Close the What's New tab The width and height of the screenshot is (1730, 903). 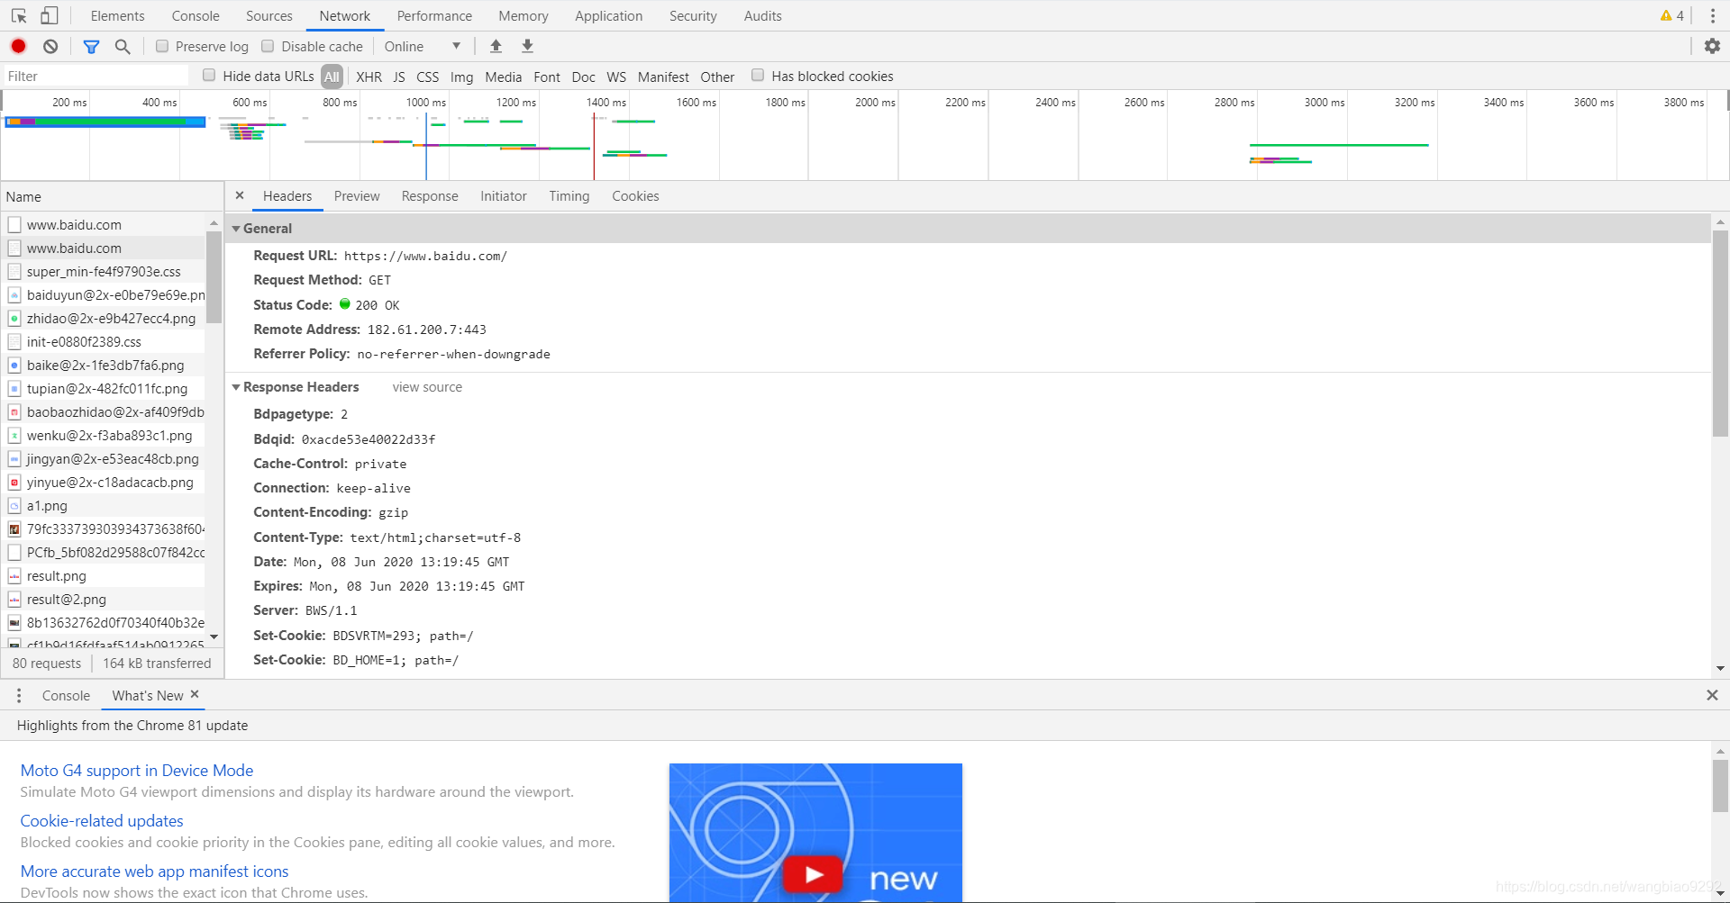click(x=195, y=694)
